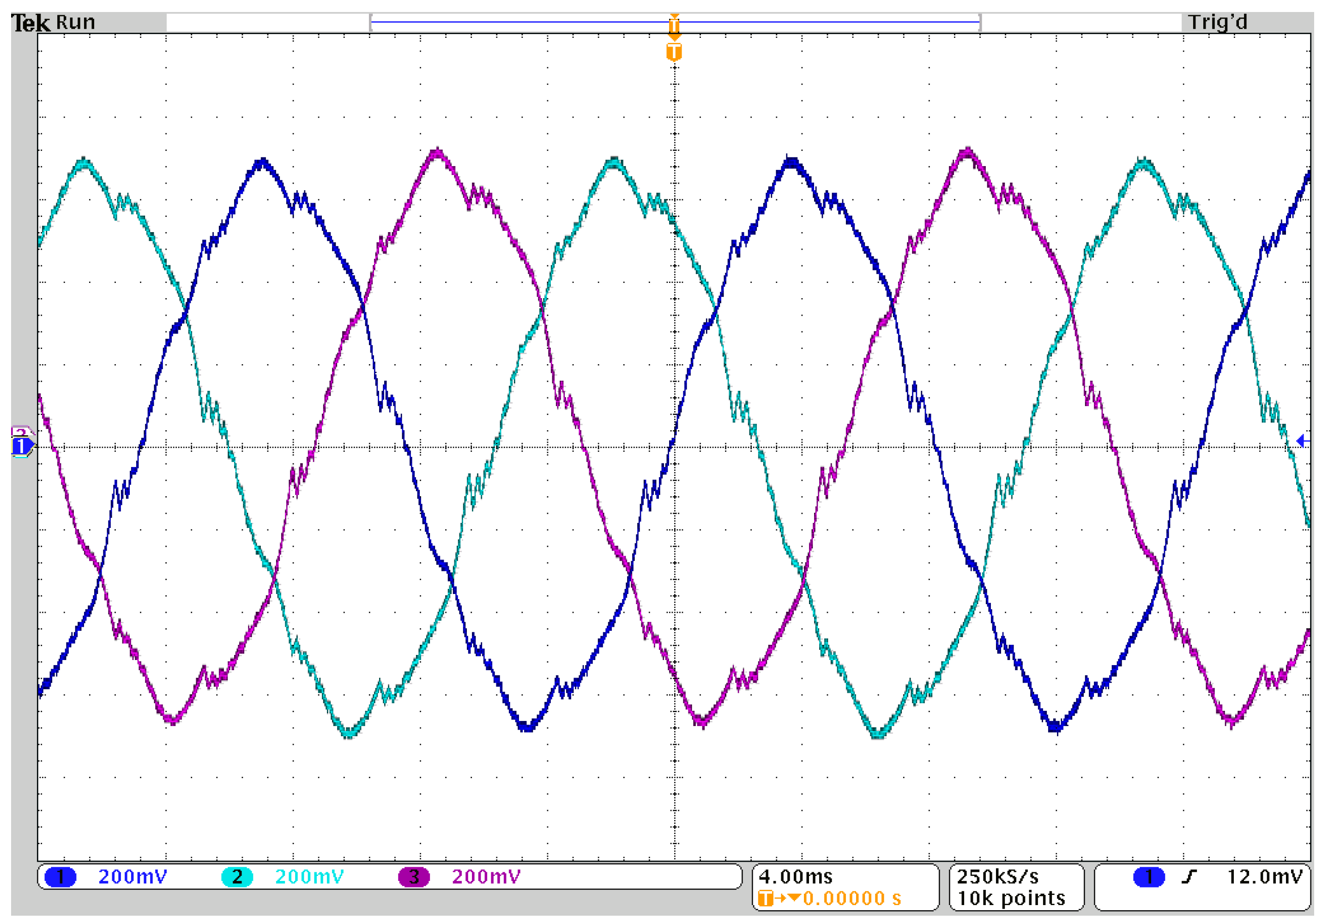Click the rising edge trigger slope icon

click(x=1189, y=877)
